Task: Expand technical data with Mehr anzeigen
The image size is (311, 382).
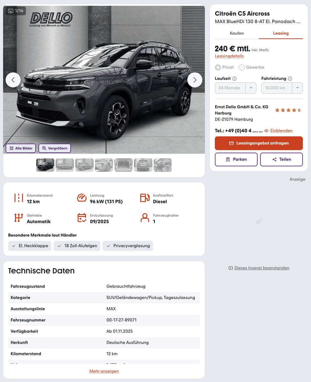Action: tap(104, 371)
